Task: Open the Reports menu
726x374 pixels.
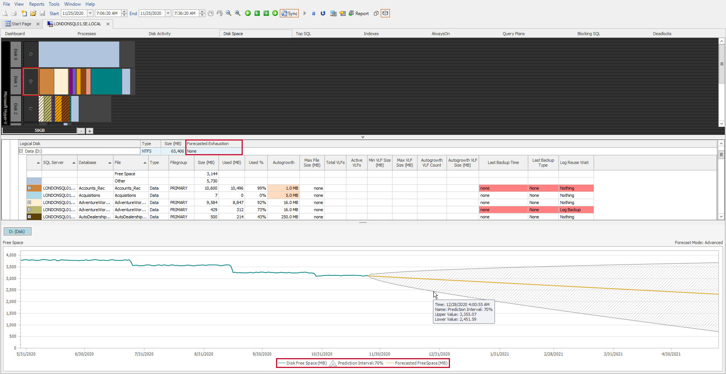Action: coord(37,4)
